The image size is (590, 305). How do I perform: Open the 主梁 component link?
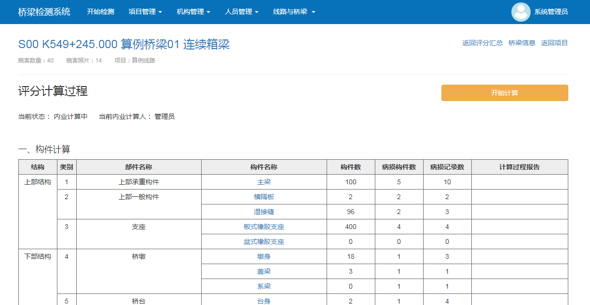264,182
